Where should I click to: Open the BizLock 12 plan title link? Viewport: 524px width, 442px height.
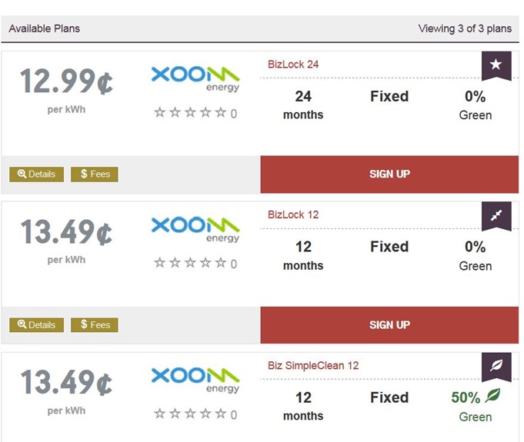293,215
